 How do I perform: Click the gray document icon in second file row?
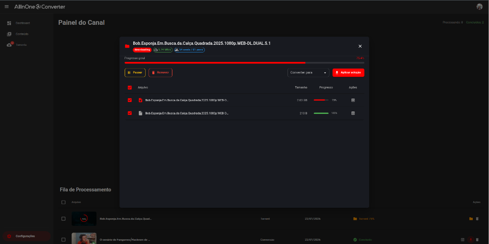140,113
